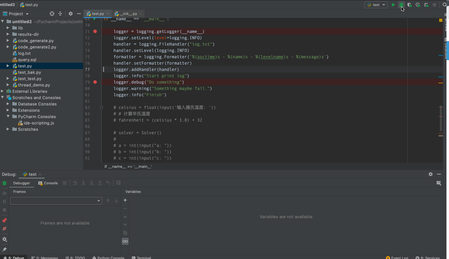Toggle show watches glasses button

coord(125,241)
